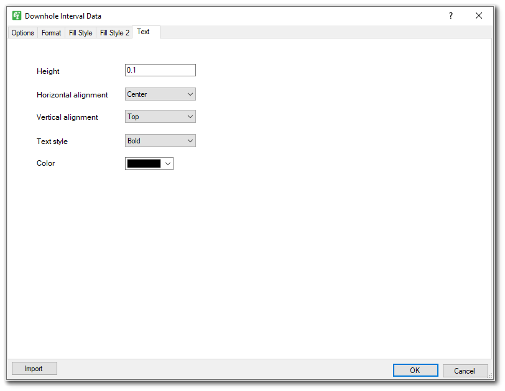Image resolution: width=505 pixels, height=391 pixels.
Task: Click the black Color swatch
Action: (145, 163)
